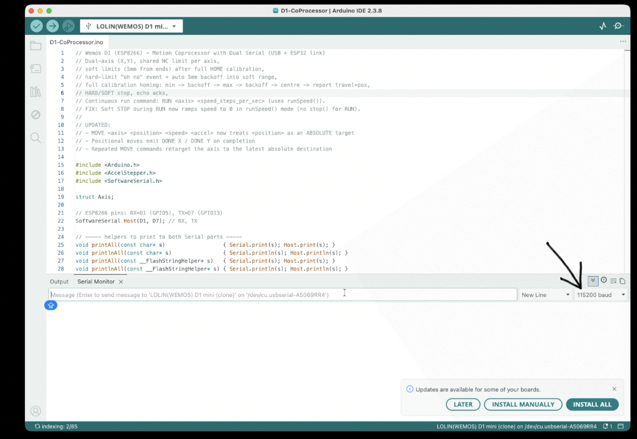Viewport: 637px width, 439px height.
Task: Click the serial message input field
Action: point(283,295)
